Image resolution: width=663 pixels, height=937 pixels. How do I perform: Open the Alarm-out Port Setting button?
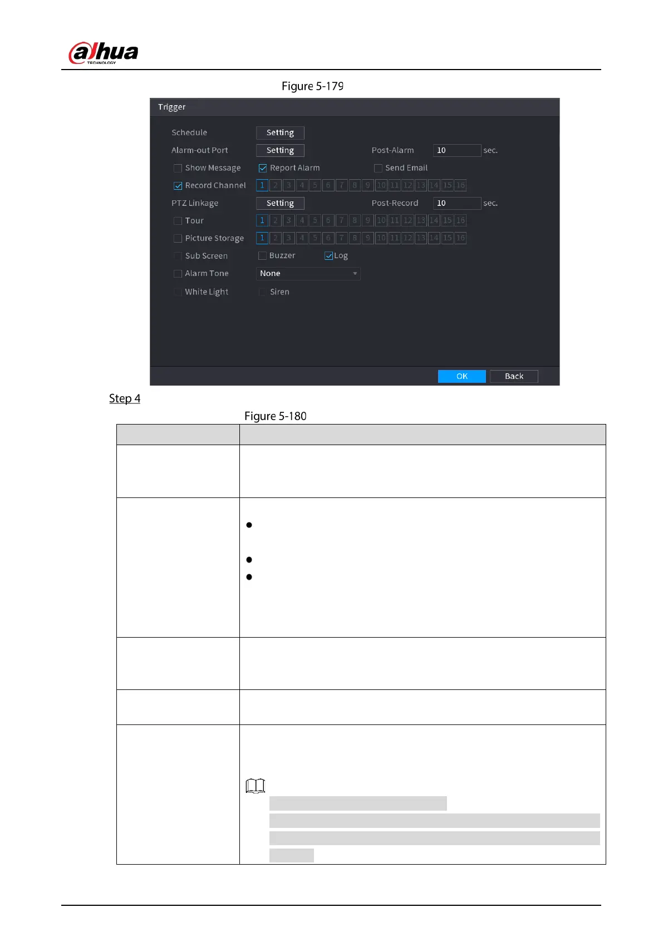[280, 150]
